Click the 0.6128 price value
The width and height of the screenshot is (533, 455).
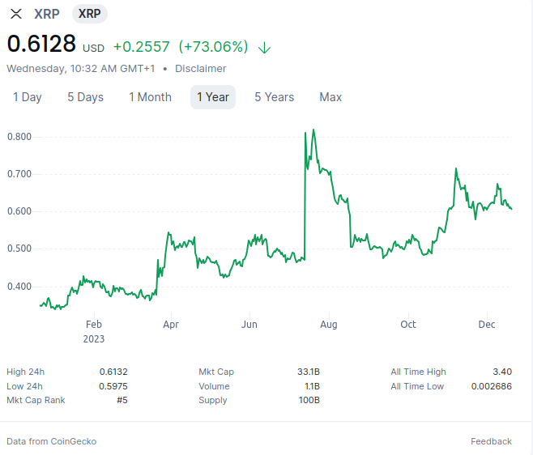[x=41, y=44]
